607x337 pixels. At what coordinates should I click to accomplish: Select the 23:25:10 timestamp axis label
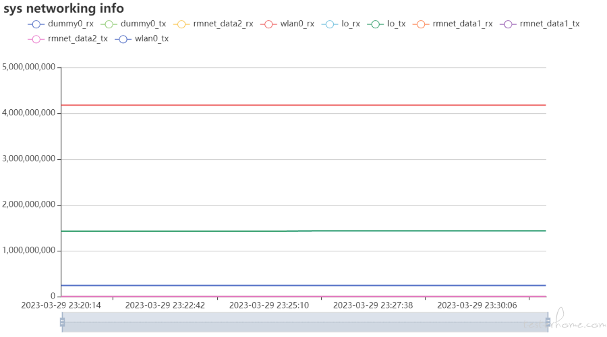(269, 305)
